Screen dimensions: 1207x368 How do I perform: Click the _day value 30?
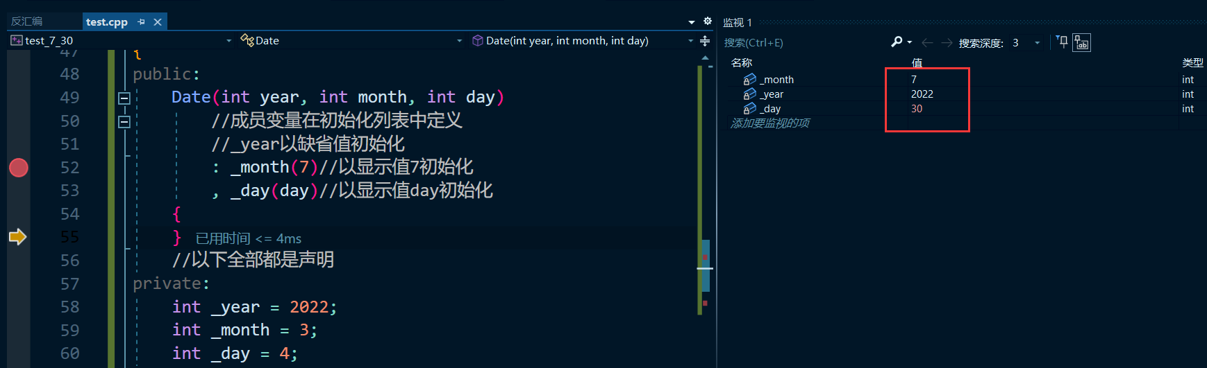917,109
